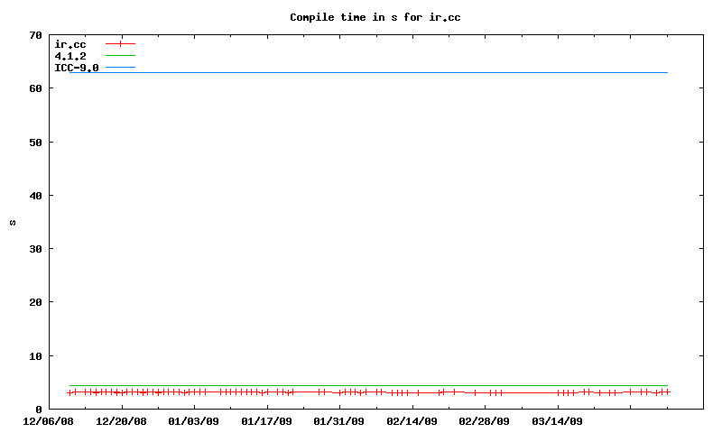Select the 4.1.2 legend label

coord(70,56)
